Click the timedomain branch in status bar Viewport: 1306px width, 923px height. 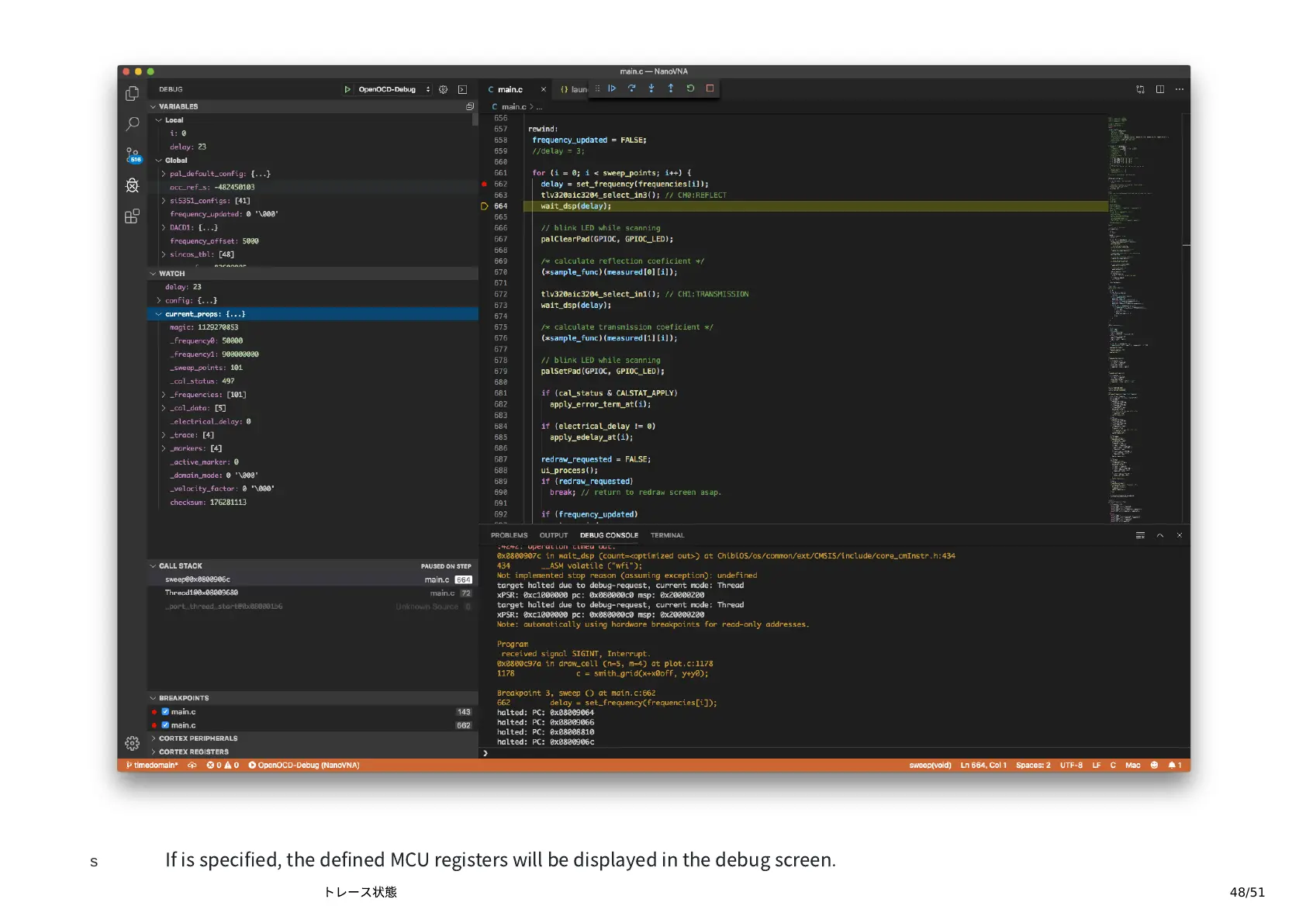point(153,766)
